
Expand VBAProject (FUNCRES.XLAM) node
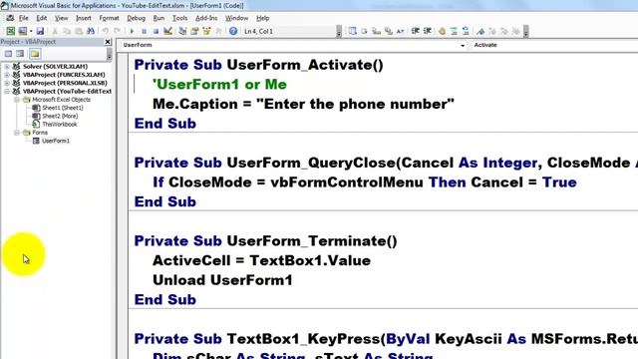click(7, 75)
